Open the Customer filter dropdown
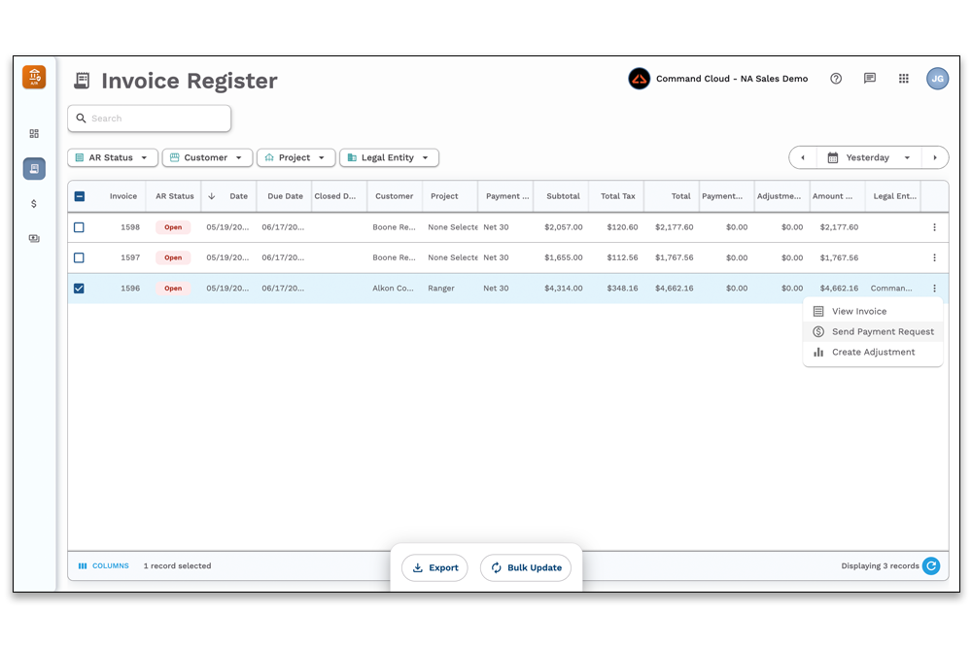The height and width of the screenshot is (648, 972). (x=207, y=157)
